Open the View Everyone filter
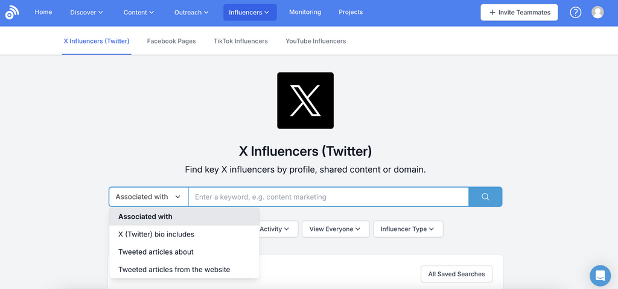 335,229
